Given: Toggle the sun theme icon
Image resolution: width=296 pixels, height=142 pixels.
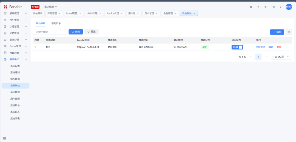Looking at the screenshot, I should coord(274,7).
